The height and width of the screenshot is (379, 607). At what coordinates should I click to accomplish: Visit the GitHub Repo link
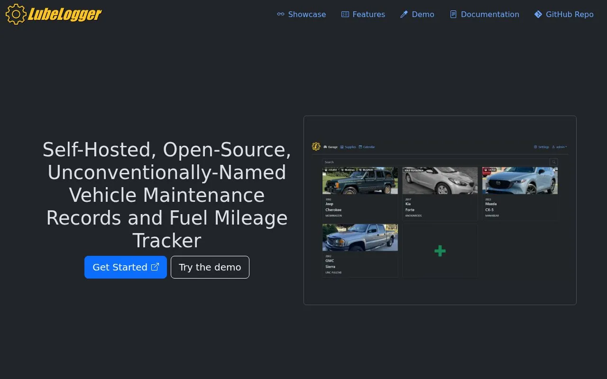(564, 14)
